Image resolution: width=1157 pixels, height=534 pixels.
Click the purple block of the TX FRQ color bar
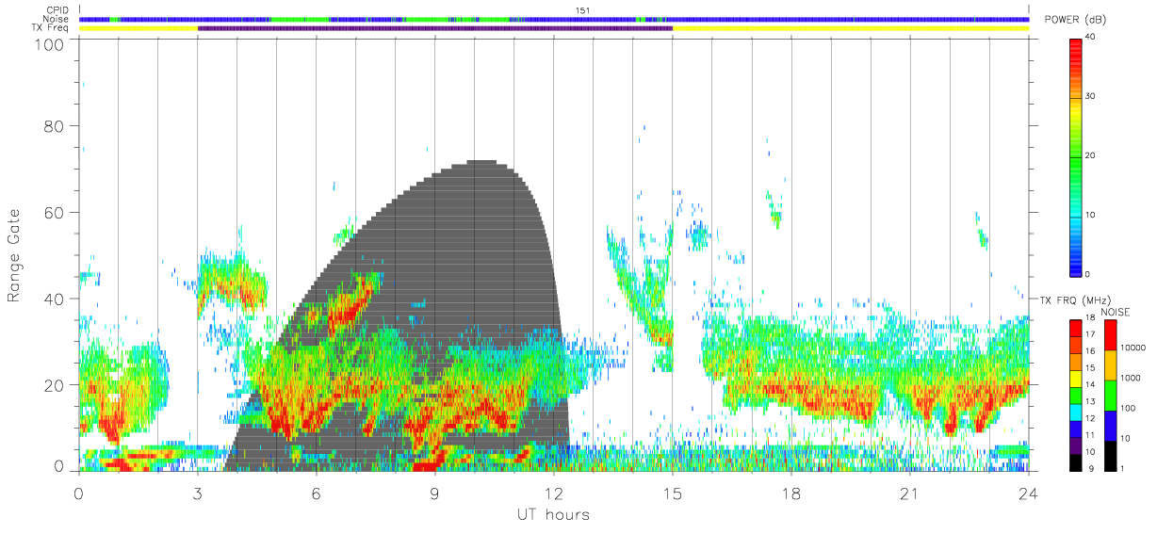1076,445
